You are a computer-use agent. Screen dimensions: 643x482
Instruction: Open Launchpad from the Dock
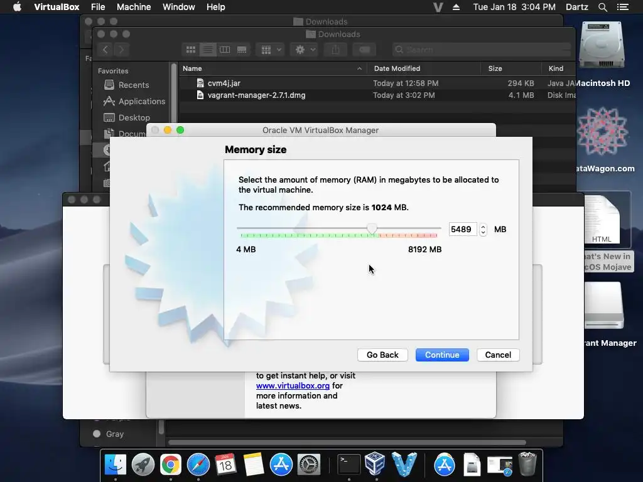[143, 465]
